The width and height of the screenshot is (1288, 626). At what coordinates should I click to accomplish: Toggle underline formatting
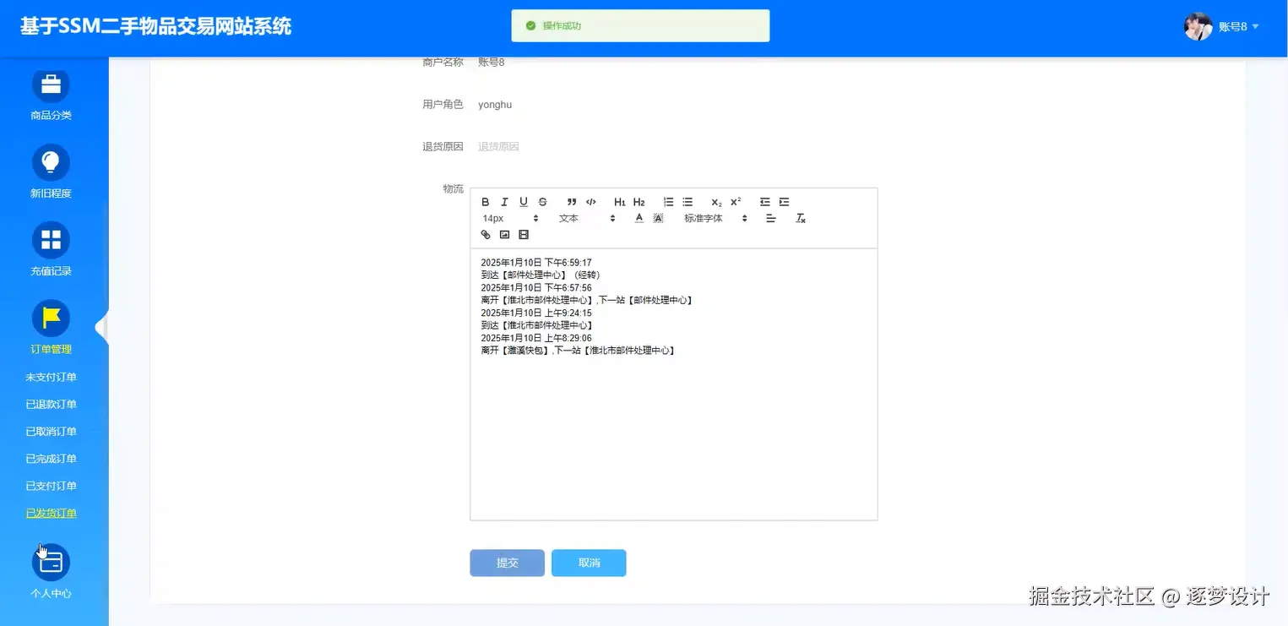point(523,202)
